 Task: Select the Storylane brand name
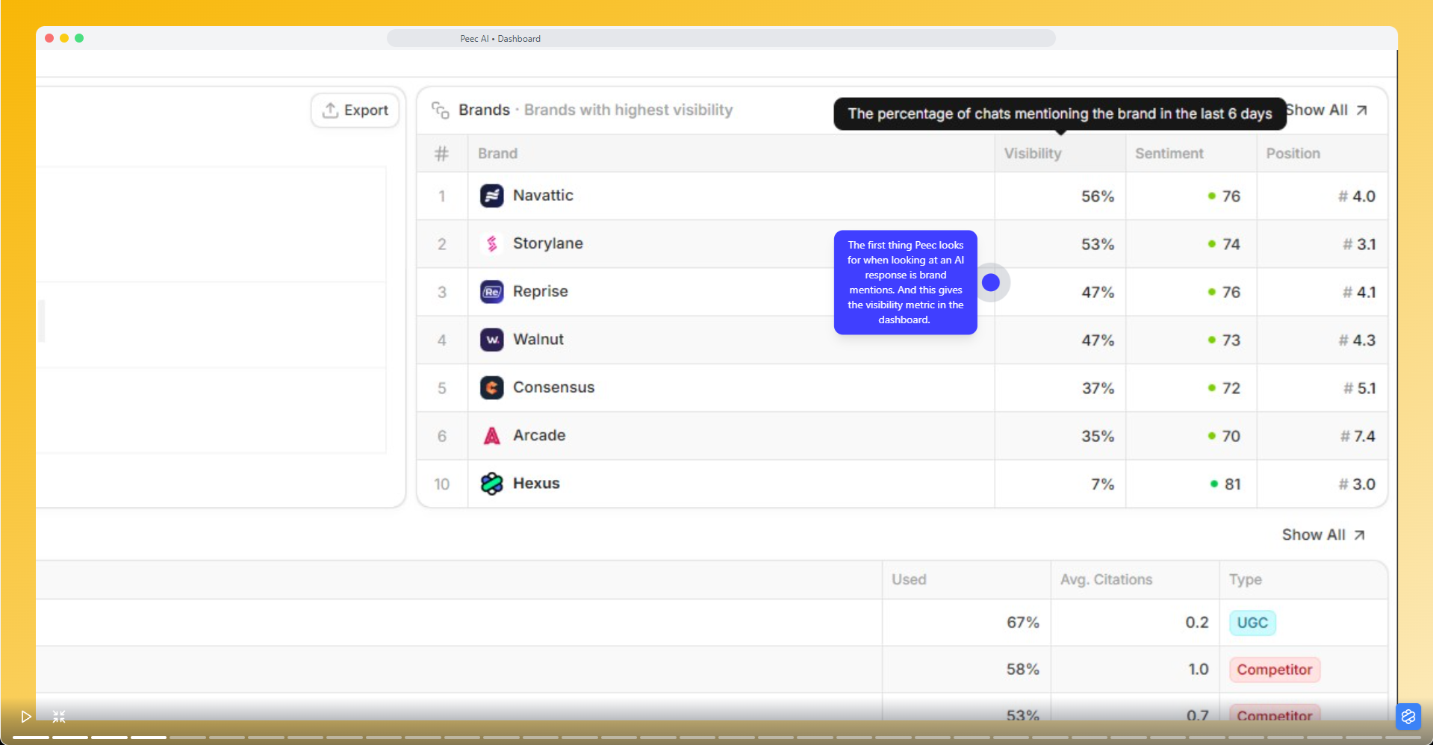coord(547,243)
